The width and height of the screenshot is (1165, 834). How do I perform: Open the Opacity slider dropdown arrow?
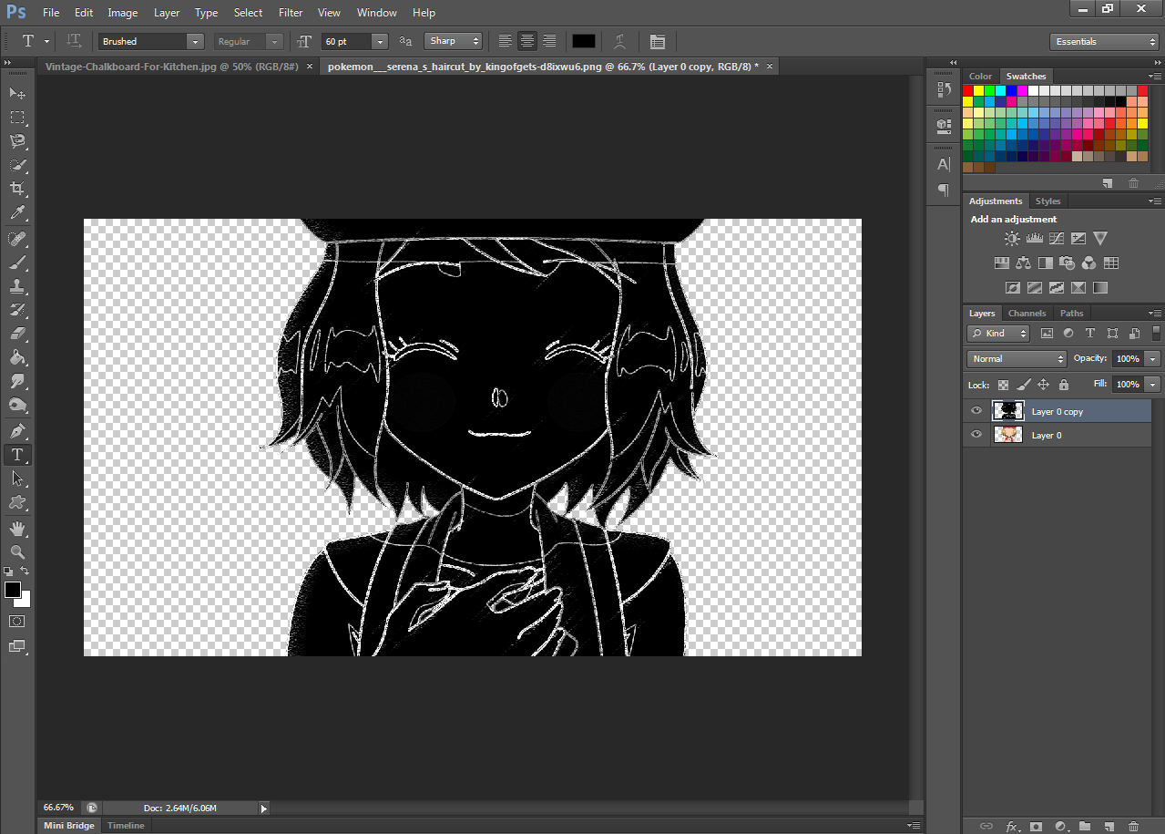tap(1153, 359)
